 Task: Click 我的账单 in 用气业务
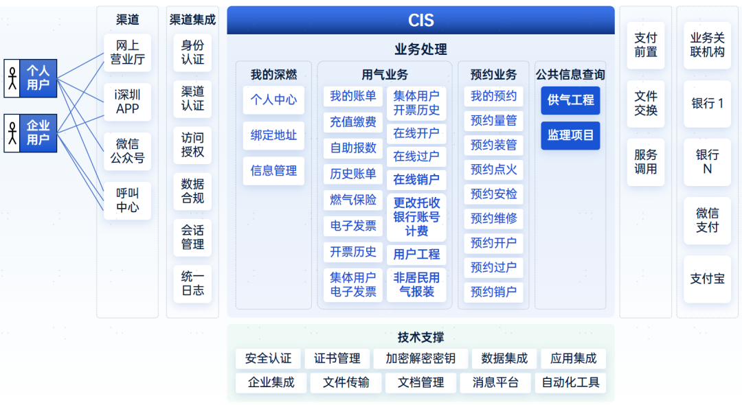click(353, 96)
